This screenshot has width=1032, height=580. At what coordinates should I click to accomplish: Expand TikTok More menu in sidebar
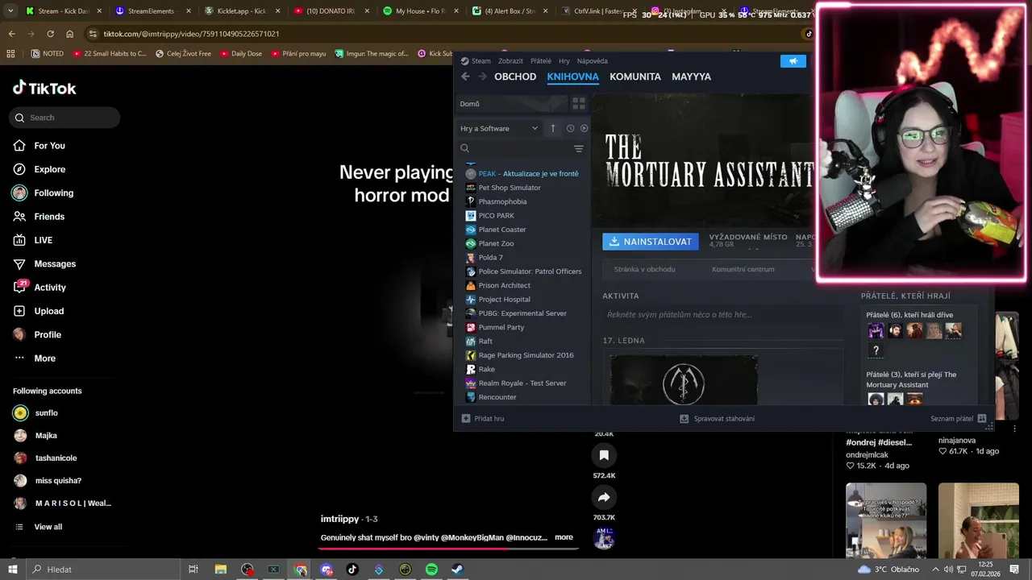point(35,358)
